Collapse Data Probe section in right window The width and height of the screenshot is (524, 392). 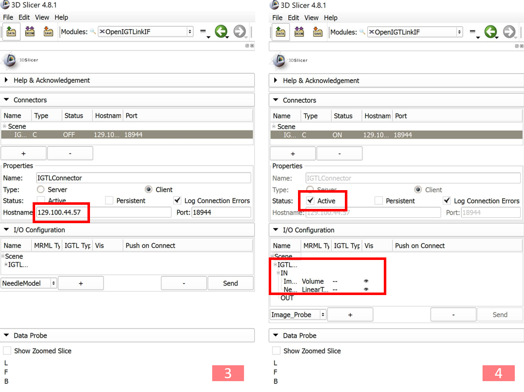396,336
